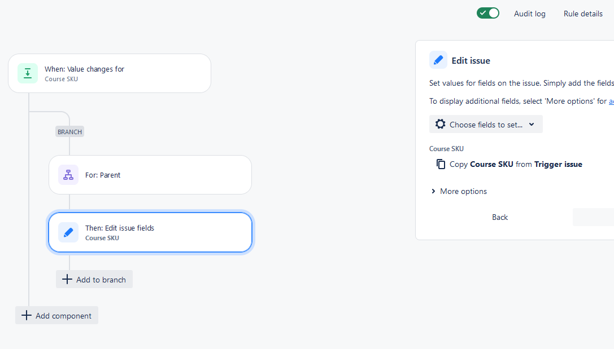
Task: Click the Back button
Action: coord(500,217)
